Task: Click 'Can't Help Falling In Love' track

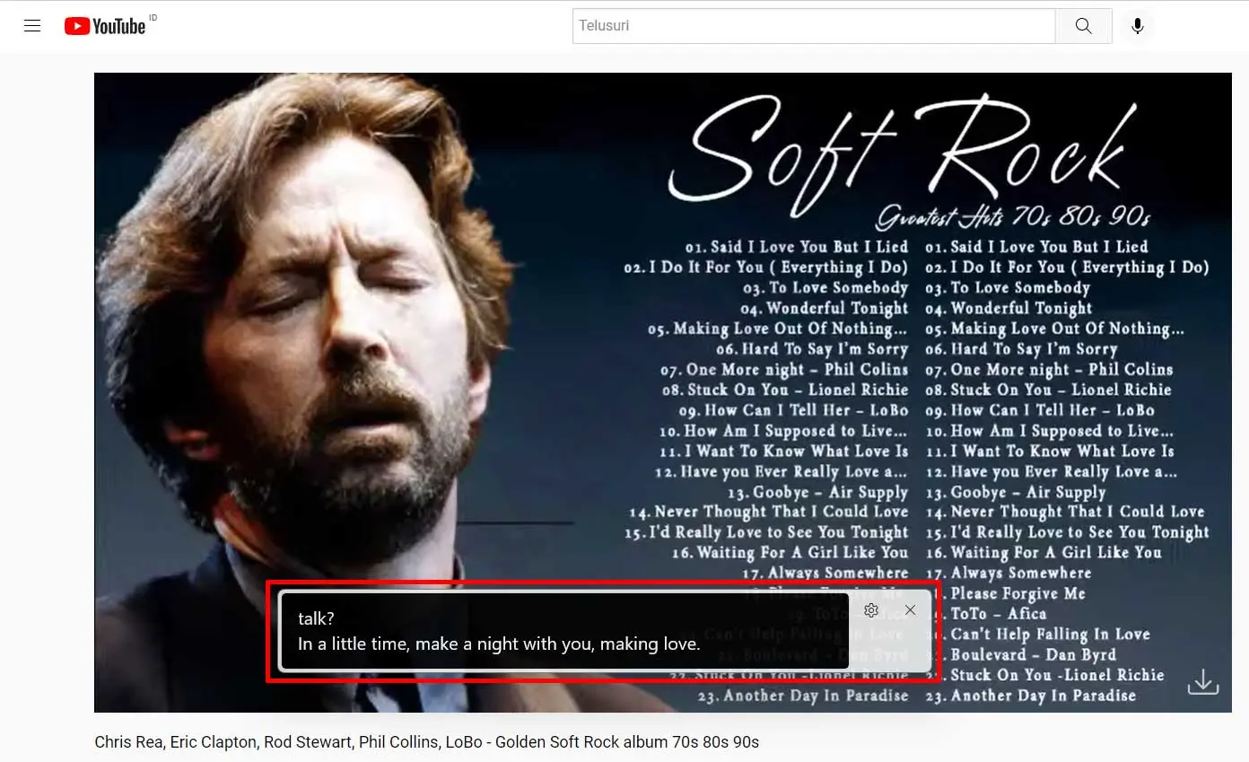Action: click(1050, 634)
